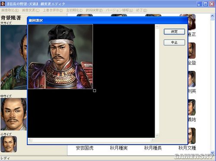Click the dialog's vertical scrollbar up arrow
Image resolution: width=216 pixels, height=161 pixels.
tap(157, 27)
